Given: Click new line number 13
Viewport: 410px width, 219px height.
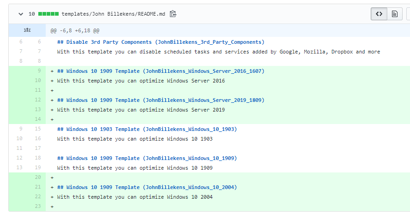Looking at the screenshot, I should [38, 109].
